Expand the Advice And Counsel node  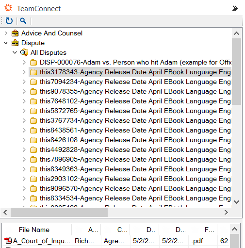6,33
